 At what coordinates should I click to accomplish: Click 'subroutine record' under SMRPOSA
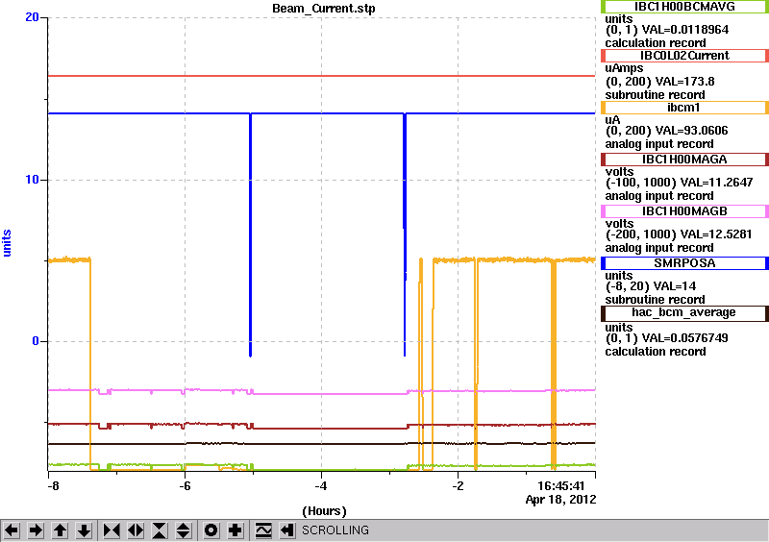tap(655, 300)
